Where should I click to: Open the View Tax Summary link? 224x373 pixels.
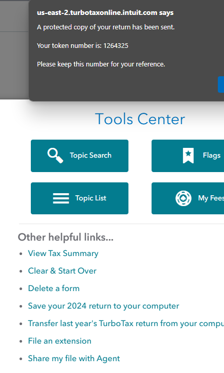[x=63, y=253]
